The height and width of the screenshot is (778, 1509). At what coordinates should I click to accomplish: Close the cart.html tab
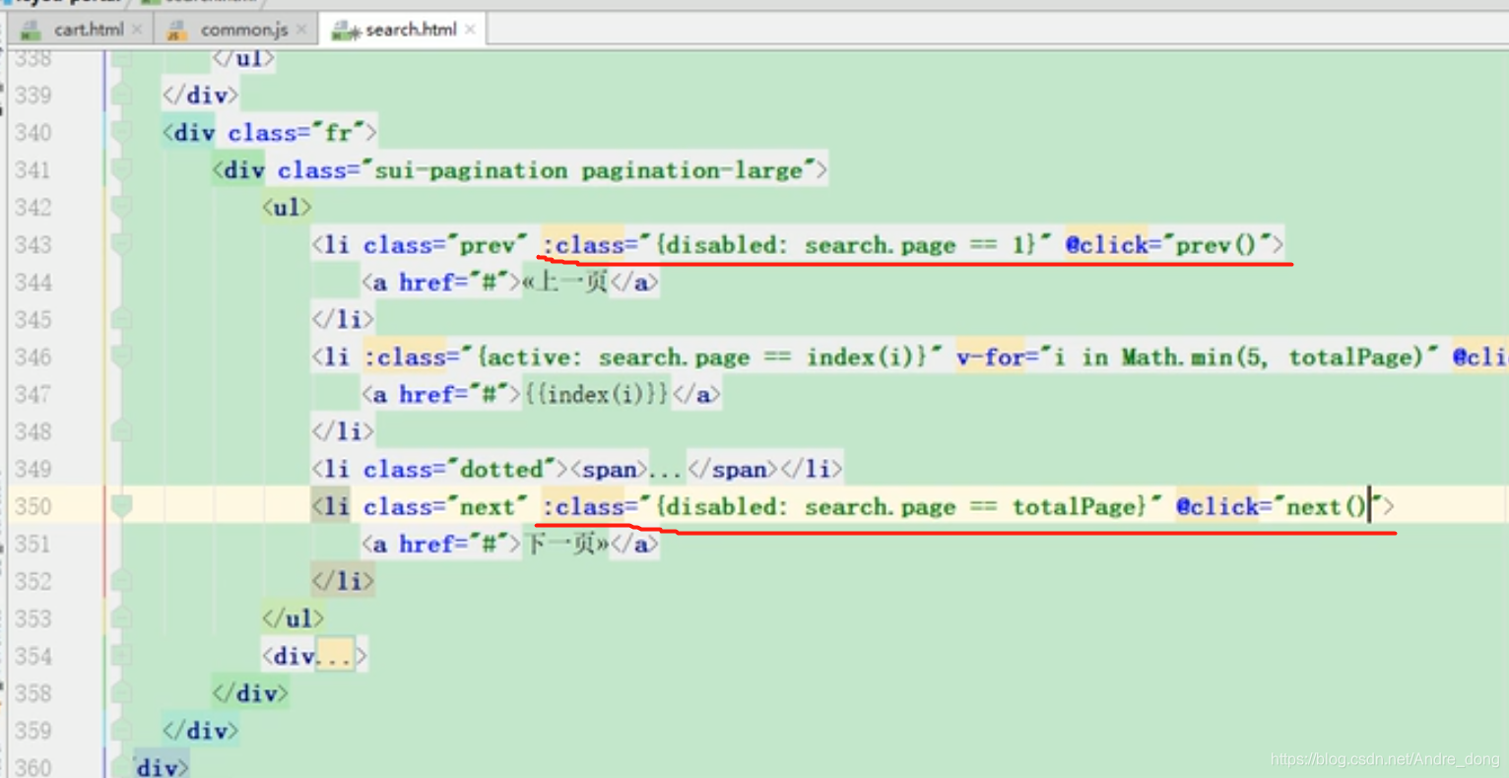pyautogui.click(x=137, y=30)
